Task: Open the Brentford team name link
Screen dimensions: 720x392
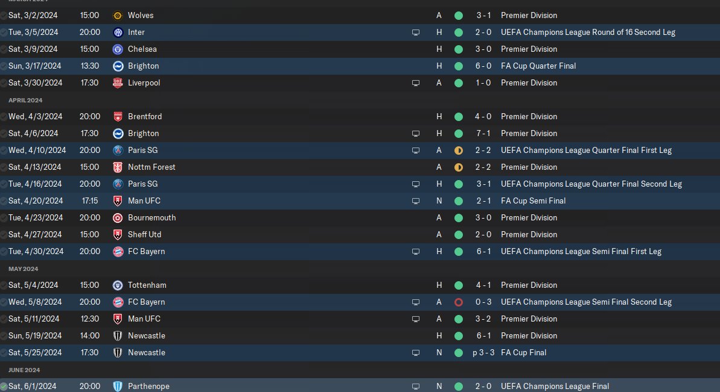Action: [x=145, y=116]
